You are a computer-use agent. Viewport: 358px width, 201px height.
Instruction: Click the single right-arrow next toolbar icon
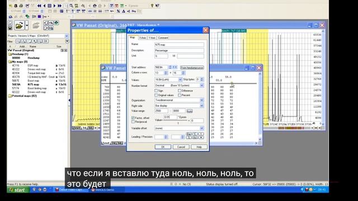point(55,6)
